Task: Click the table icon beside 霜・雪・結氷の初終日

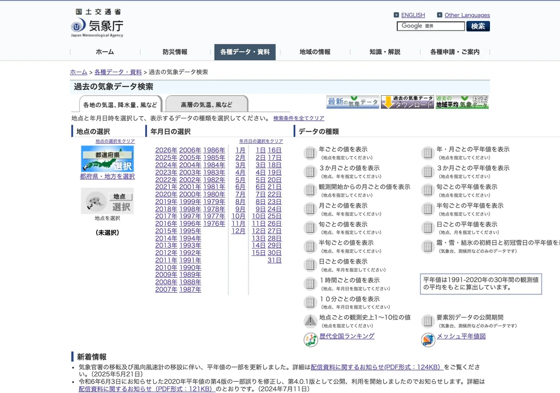Action: pos(428,246)
